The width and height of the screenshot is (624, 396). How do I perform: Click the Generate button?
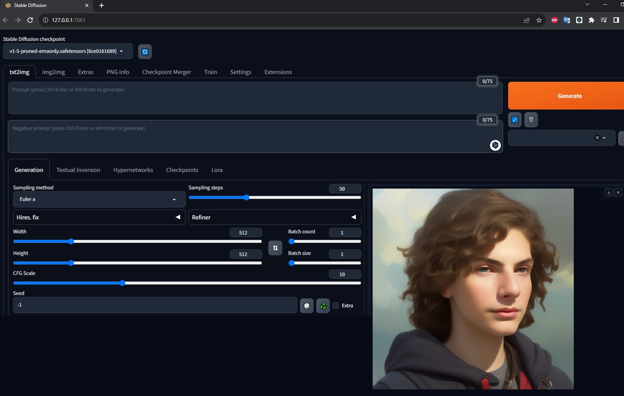point(569,96)
